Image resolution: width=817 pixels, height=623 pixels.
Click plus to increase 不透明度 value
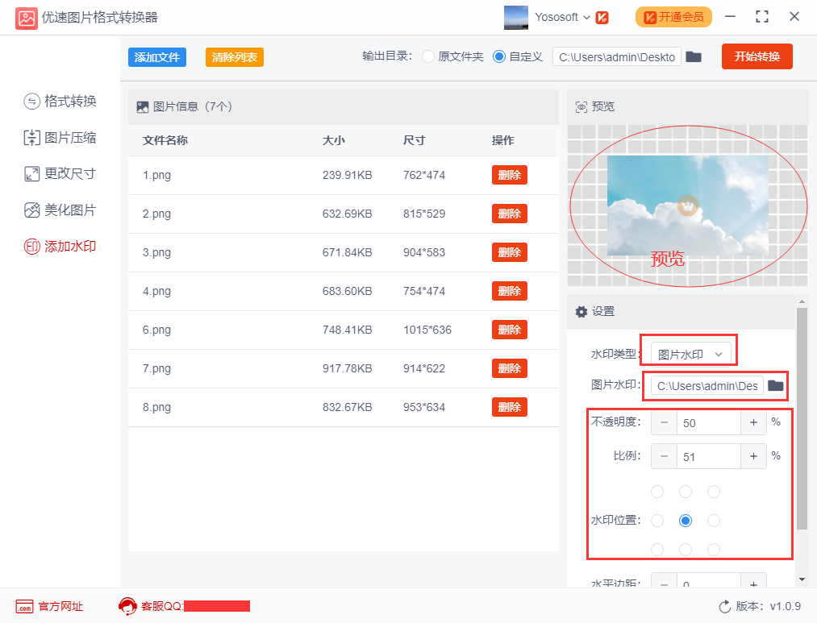click(x=752, y=422)
